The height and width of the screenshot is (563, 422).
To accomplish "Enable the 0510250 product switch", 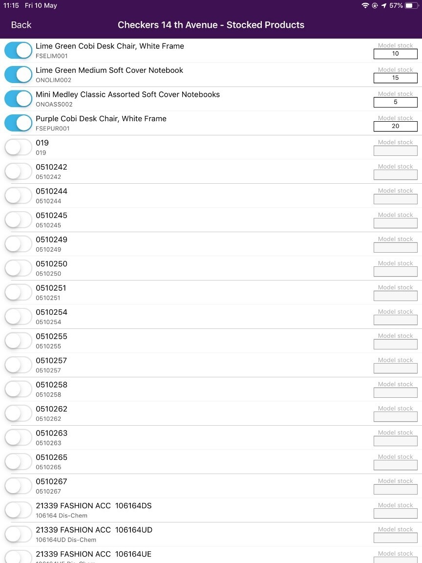I will pos(19,268).
